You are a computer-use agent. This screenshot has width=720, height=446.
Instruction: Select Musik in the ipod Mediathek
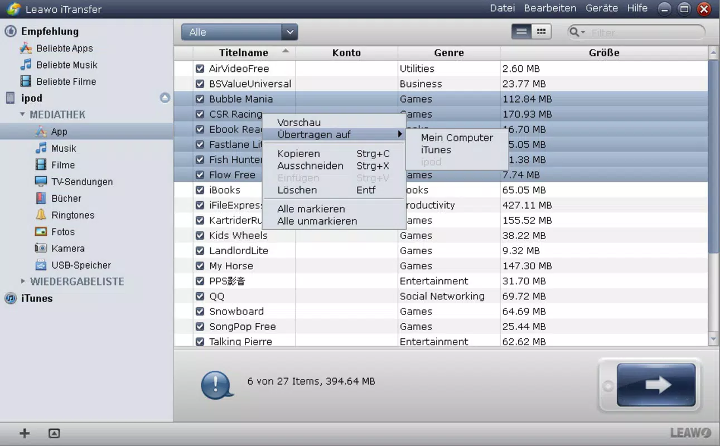point(64,148)
